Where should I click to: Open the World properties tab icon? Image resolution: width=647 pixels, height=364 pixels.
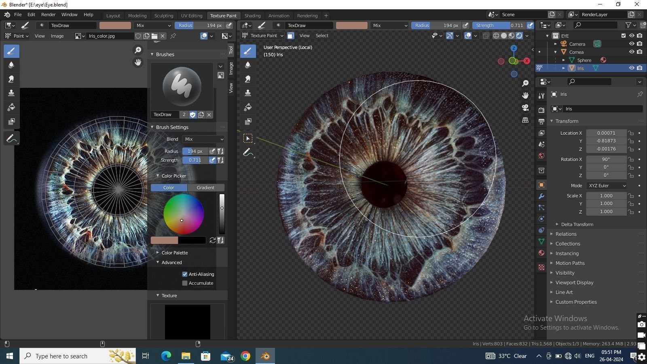pos(541,156)
